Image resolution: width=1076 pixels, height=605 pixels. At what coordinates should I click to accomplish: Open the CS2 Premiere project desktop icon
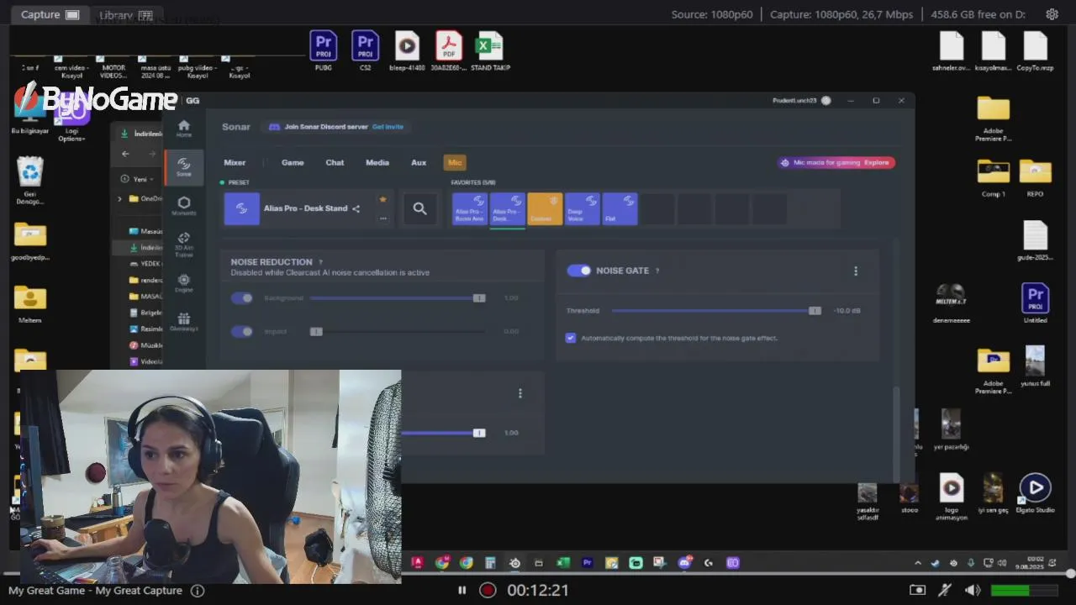pyautogui.click(x=365, y=51)
